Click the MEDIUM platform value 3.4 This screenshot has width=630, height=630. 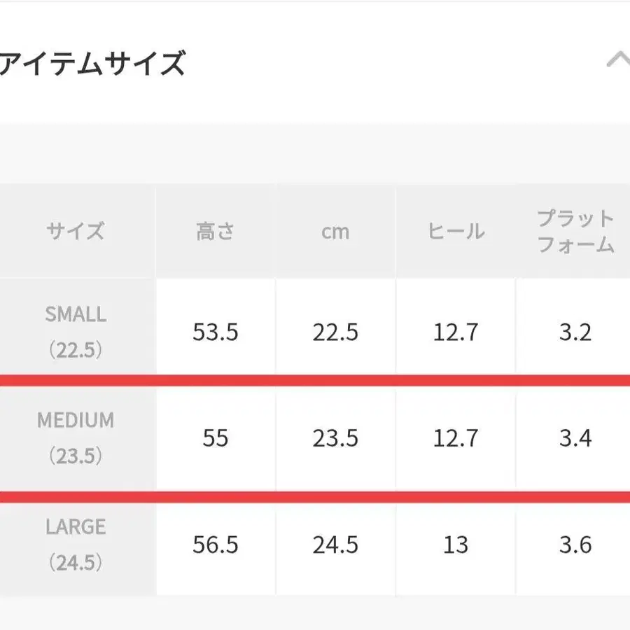coord(575,438)
